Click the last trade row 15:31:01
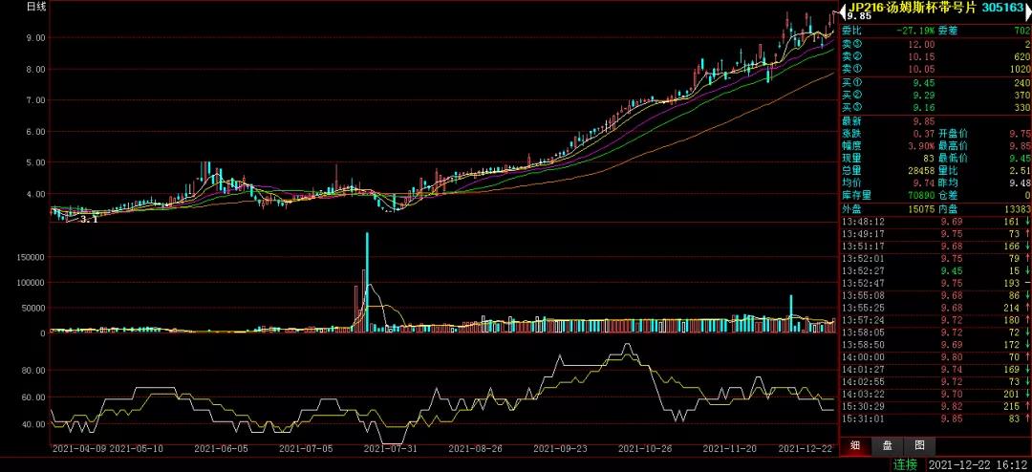1032x472 pixels. (934, 418)
